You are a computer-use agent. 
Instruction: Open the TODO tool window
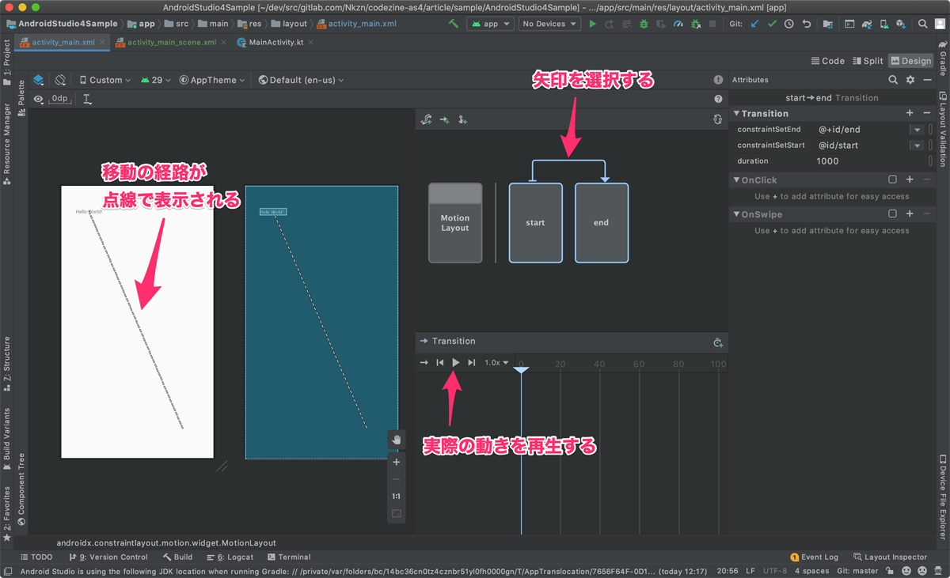(x=36, y=557)
